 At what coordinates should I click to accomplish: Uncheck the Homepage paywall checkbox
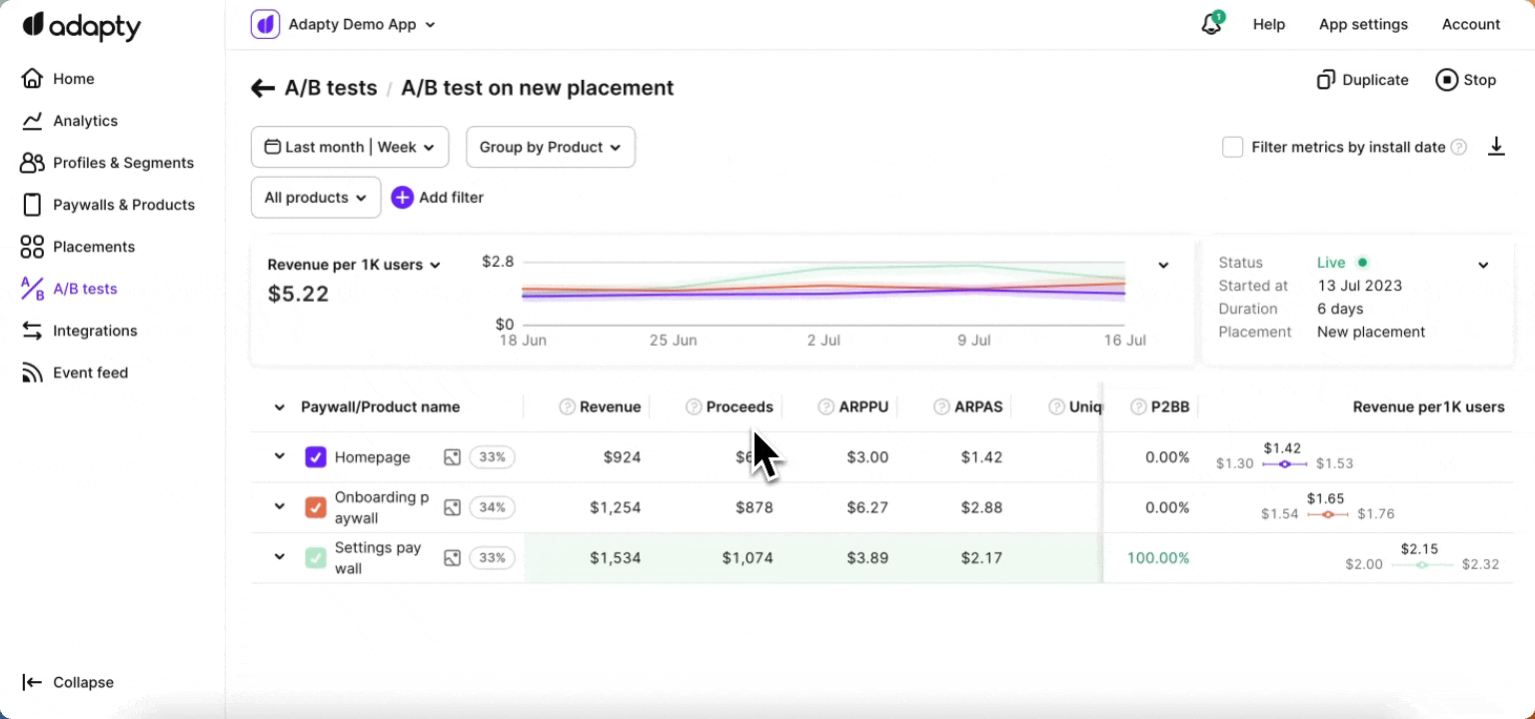coord(315,457)
